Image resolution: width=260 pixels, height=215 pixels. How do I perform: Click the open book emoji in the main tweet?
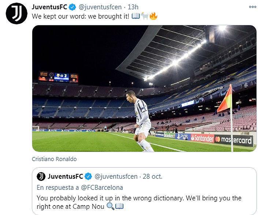pos(135,16)
